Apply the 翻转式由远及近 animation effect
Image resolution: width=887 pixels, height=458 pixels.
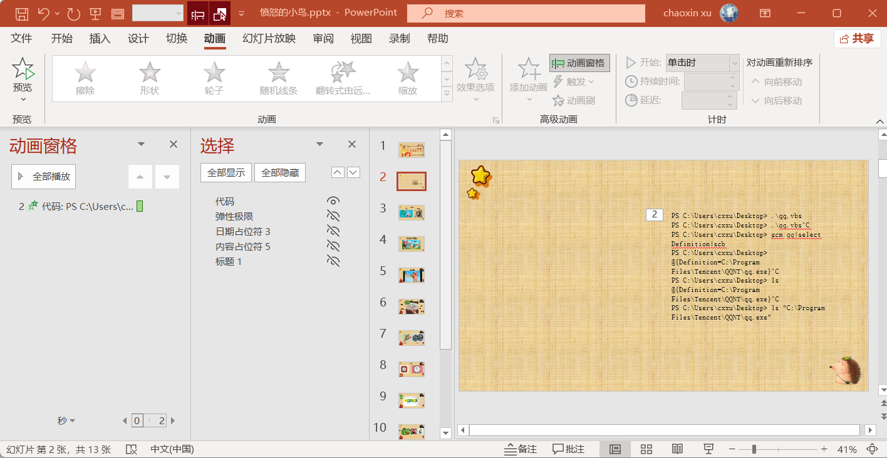pos(343,78)
